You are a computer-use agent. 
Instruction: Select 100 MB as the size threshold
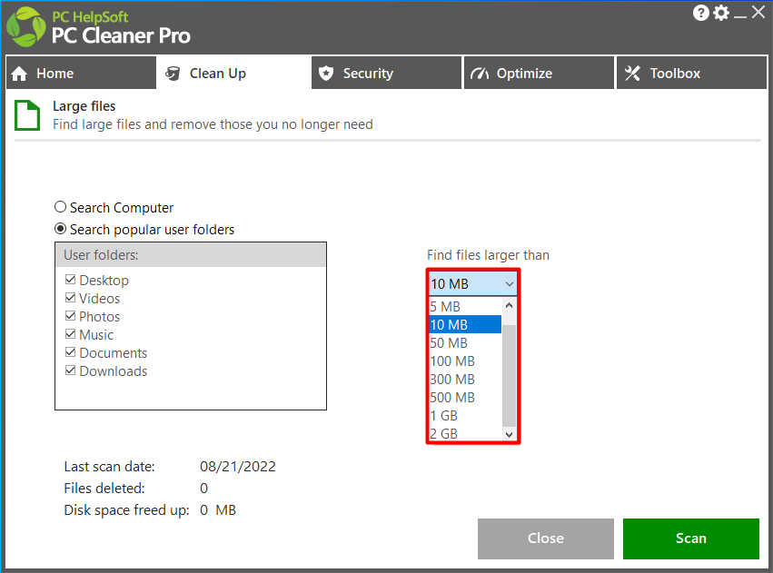coord(465,361)
